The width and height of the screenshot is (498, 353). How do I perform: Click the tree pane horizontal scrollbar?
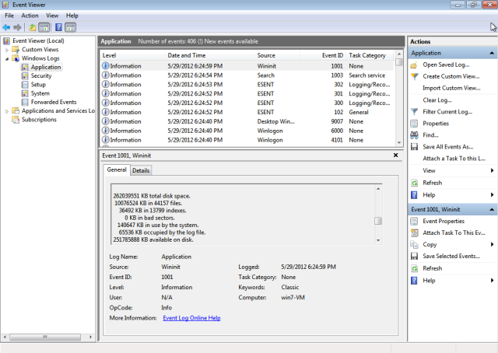tap(45, 337)
